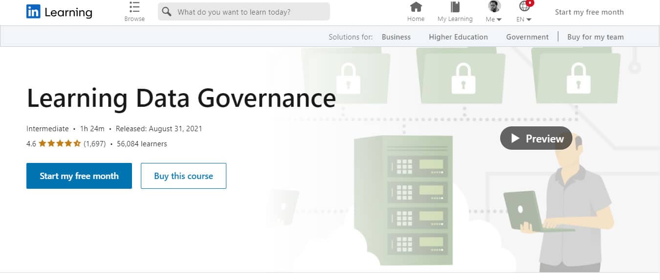Click the LinkedIn Learning logo

click(x=59, y=12)
